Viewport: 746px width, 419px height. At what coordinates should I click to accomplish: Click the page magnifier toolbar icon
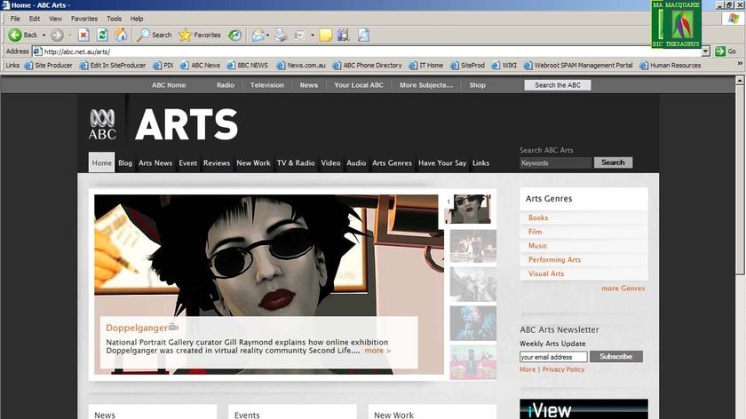click(363, 35)
